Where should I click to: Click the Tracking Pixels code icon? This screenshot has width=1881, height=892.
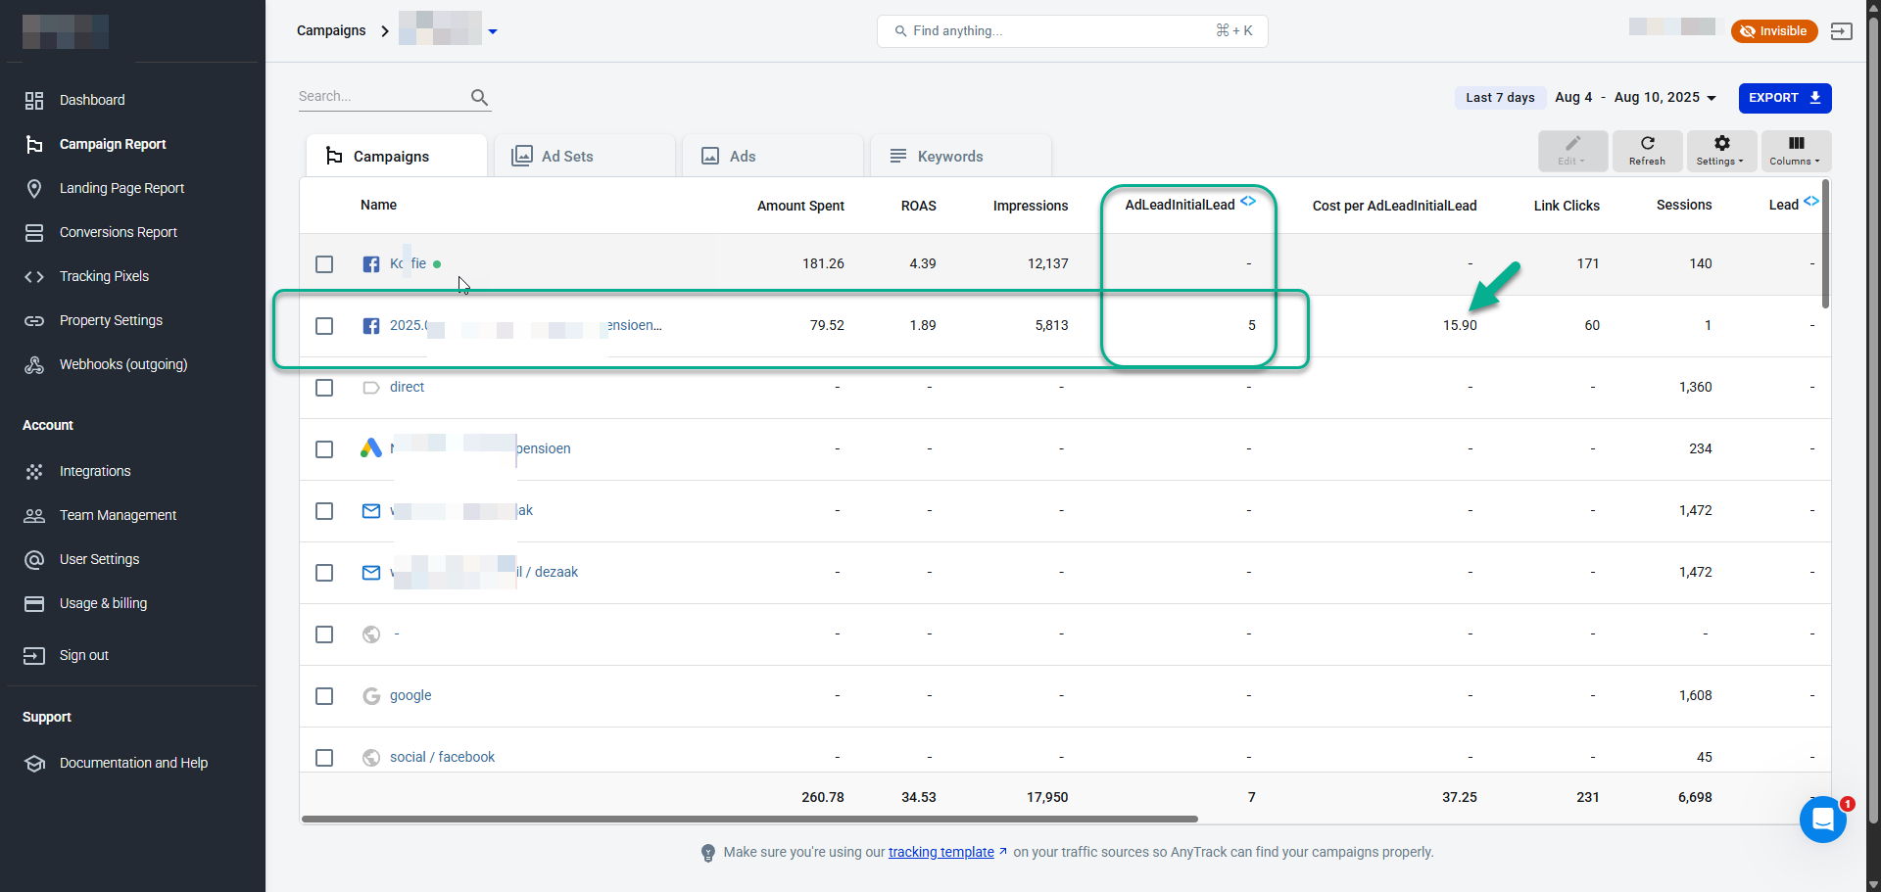click(34, 276)
